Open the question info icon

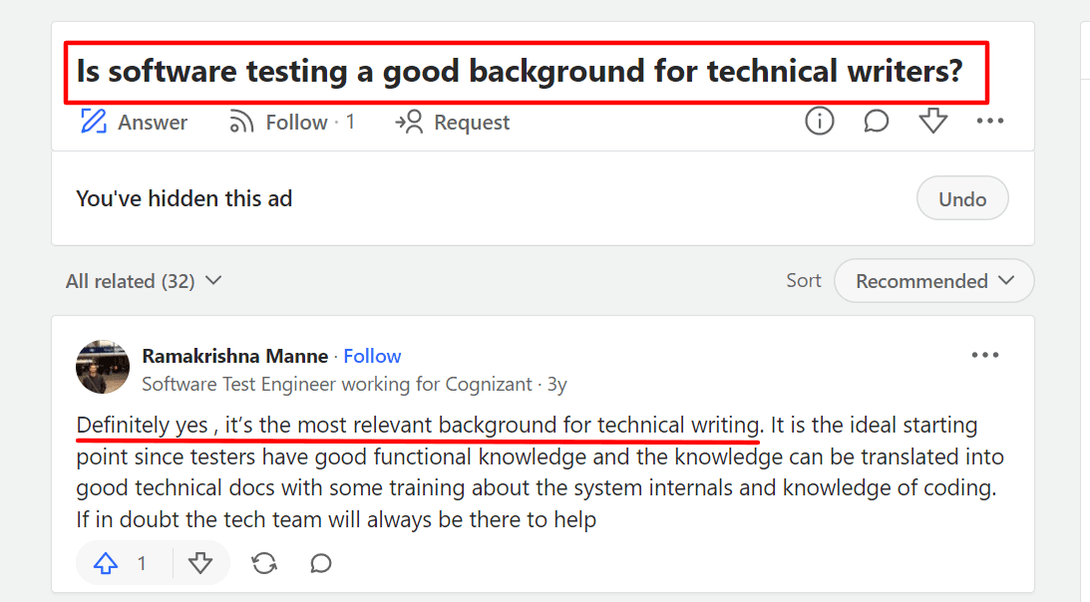tap(819, 121)
